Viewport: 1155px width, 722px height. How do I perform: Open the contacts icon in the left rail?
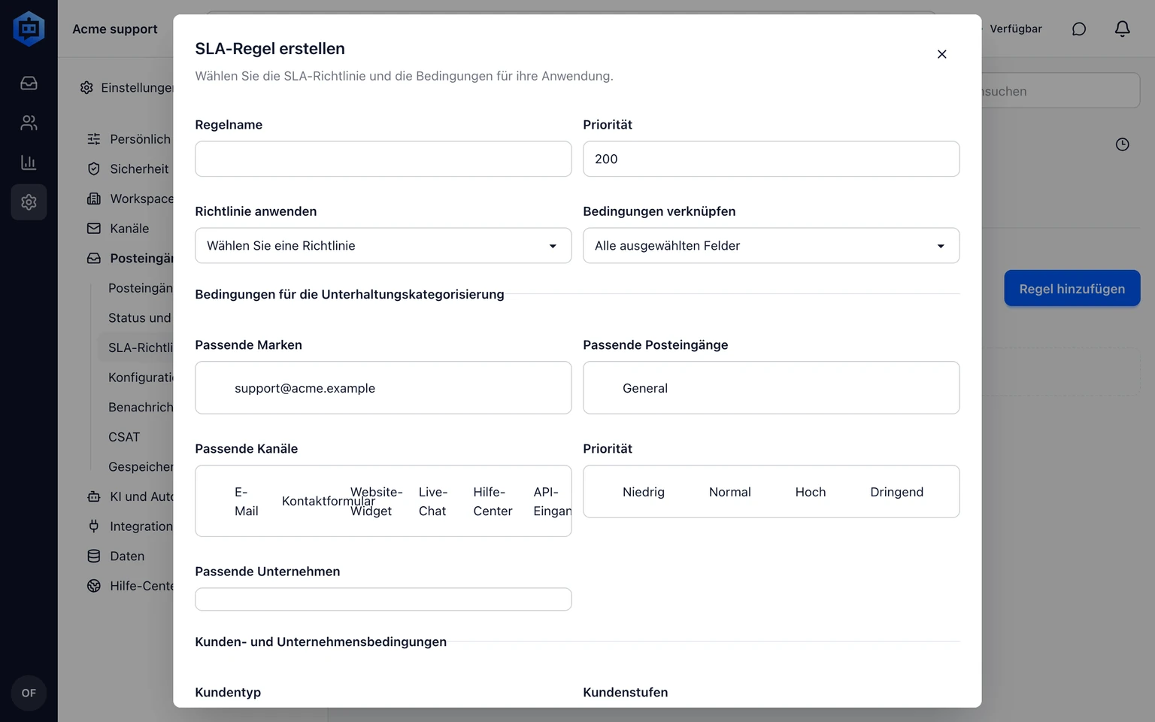click(x=29, y=123)
